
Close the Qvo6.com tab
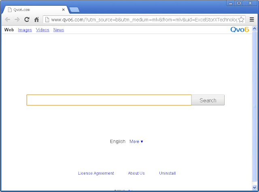point(63,10)
